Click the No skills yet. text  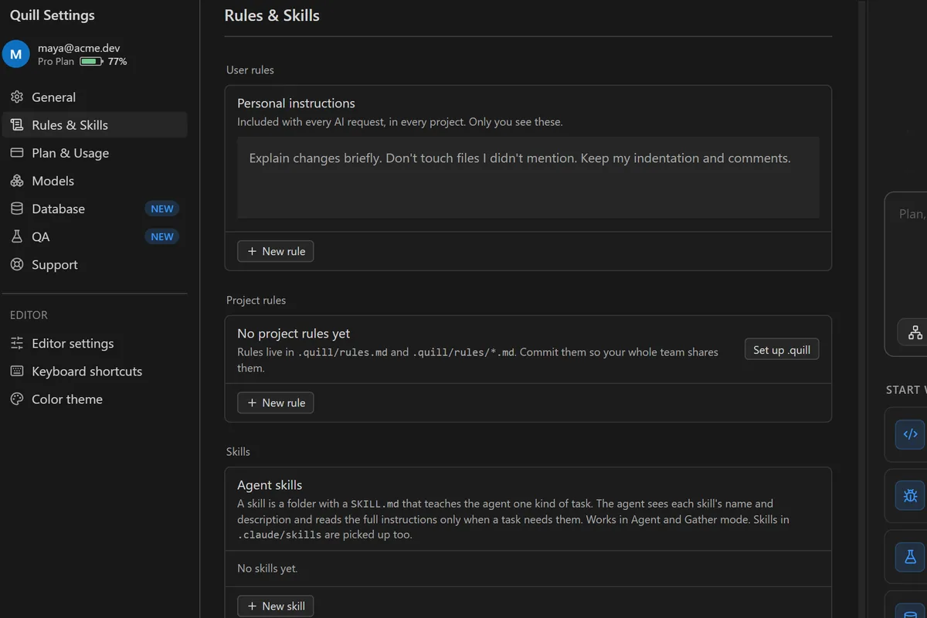(267, 569)
